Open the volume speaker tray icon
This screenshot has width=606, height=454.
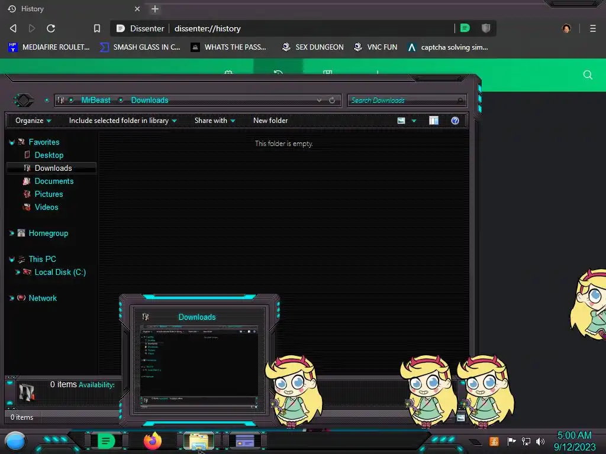pos(540,441)
